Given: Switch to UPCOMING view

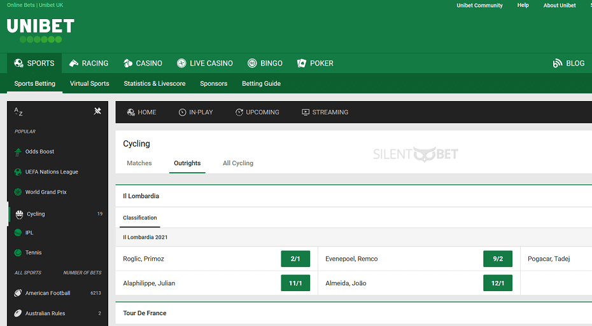Looking at the screenshot, I should (x=257, y=112).
